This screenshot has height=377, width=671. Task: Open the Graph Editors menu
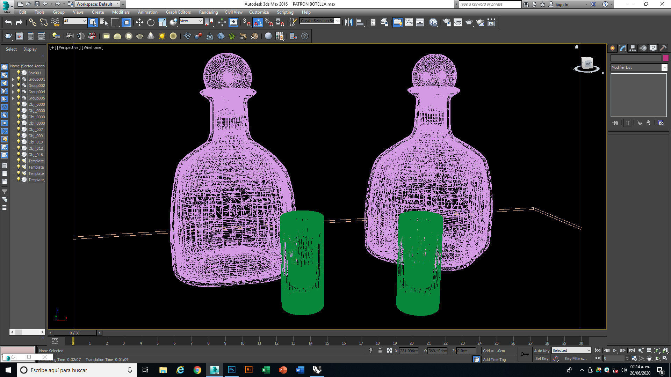178,12
